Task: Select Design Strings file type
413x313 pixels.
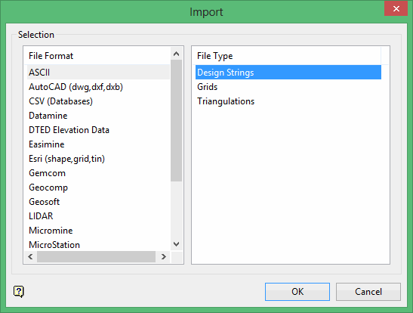Action: (x=288, y=73)
